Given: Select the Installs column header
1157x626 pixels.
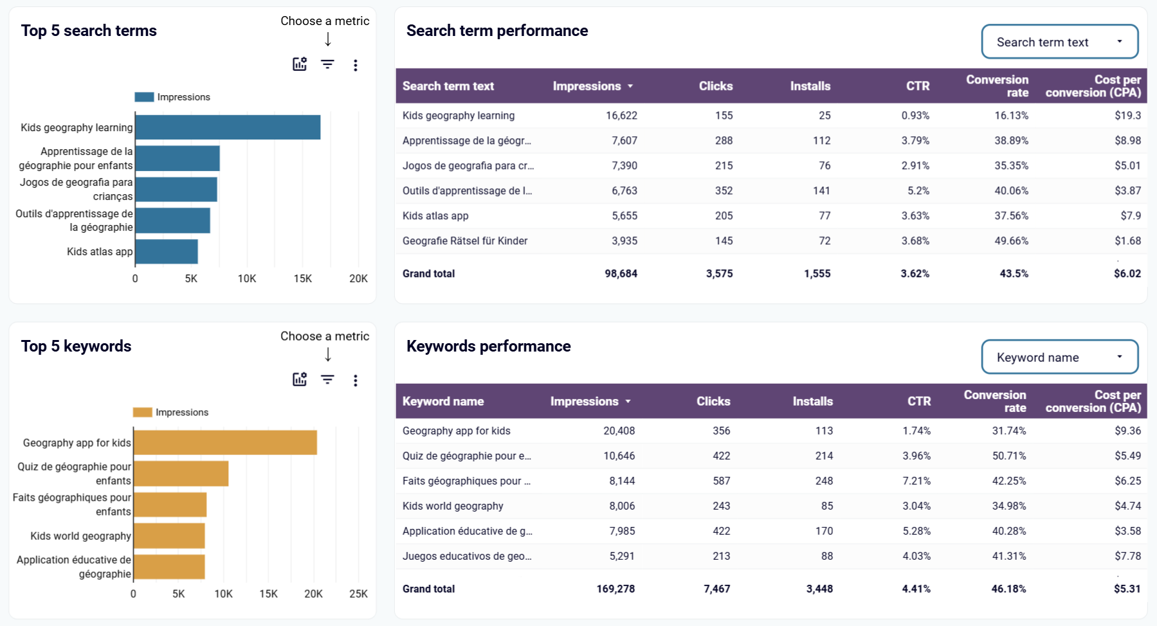Looking at the screenshot, I should tap(809, 85).
